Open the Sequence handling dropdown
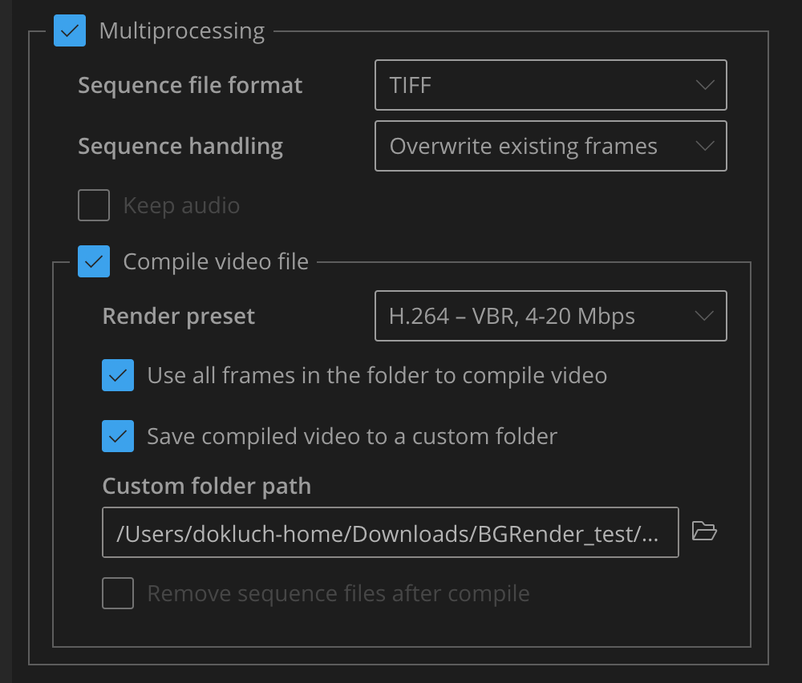The image size is (802, 683). [x=550, y=146]
